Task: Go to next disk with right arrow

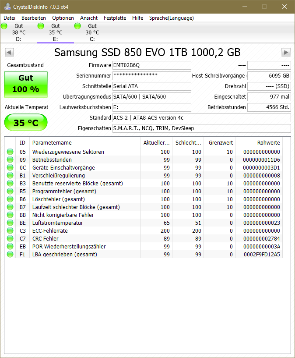Action: pos(286,52)
